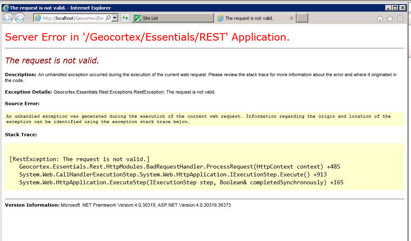This screenshot has width=411, height=241.
Task: Click the green Refresh page button
Action: pos(125,18)
